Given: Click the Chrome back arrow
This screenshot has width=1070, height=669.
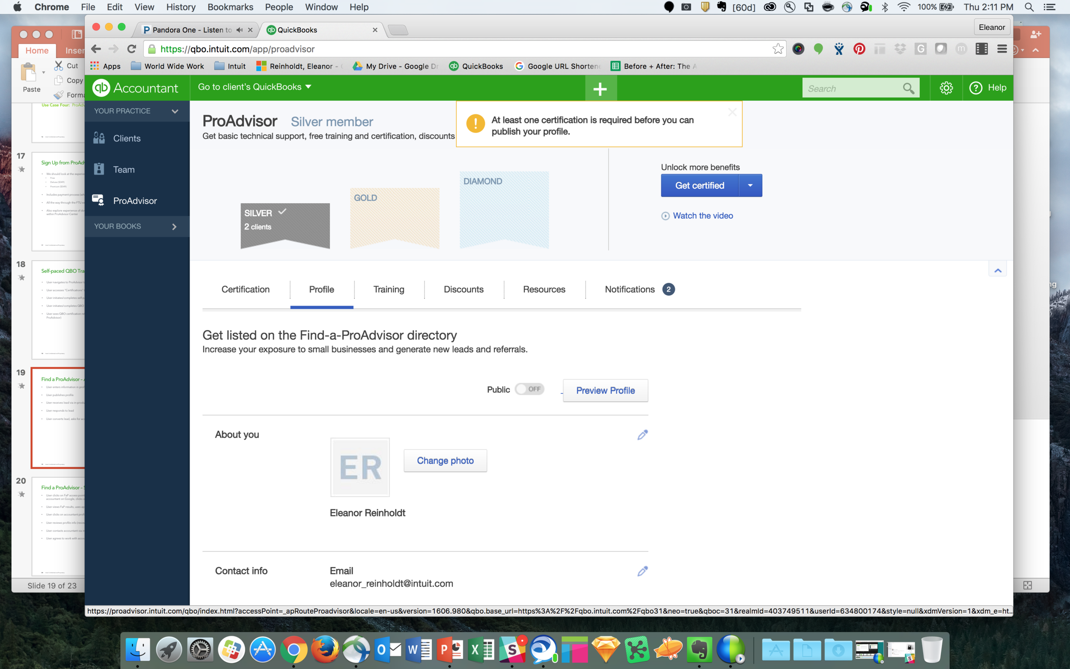Looking at the screenshot, I should click(96, 49).
